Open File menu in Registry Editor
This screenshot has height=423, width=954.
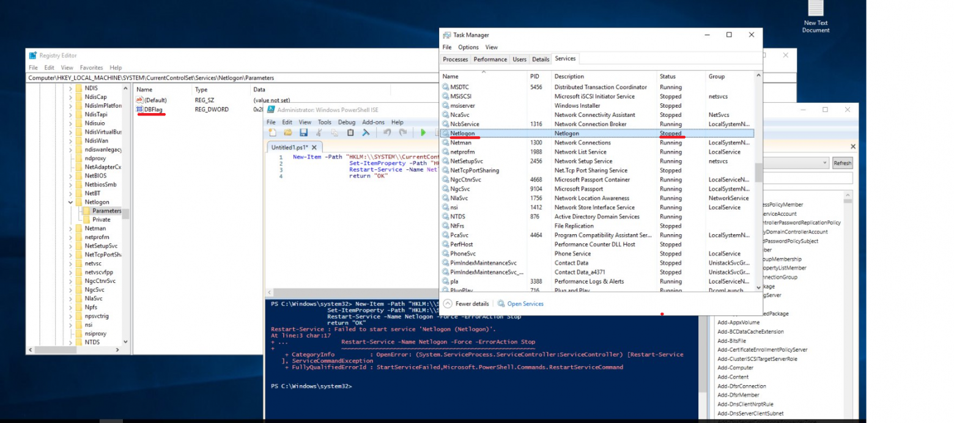(33, 67)
